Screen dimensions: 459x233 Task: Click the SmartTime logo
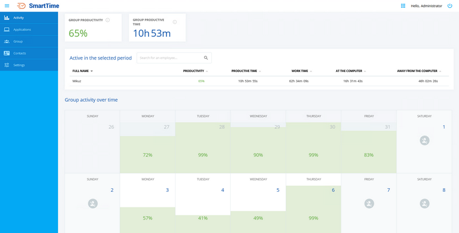tap(38, 6)
